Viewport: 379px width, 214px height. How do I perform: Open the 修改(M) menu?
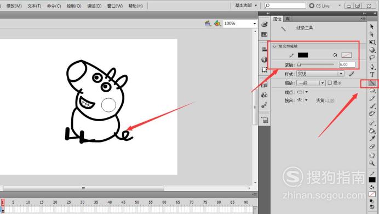click(14, 6)
